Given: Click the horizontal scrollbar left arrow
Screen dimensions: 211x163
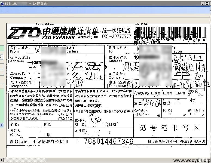Looking at the screenshot, I should click(2, 160).
